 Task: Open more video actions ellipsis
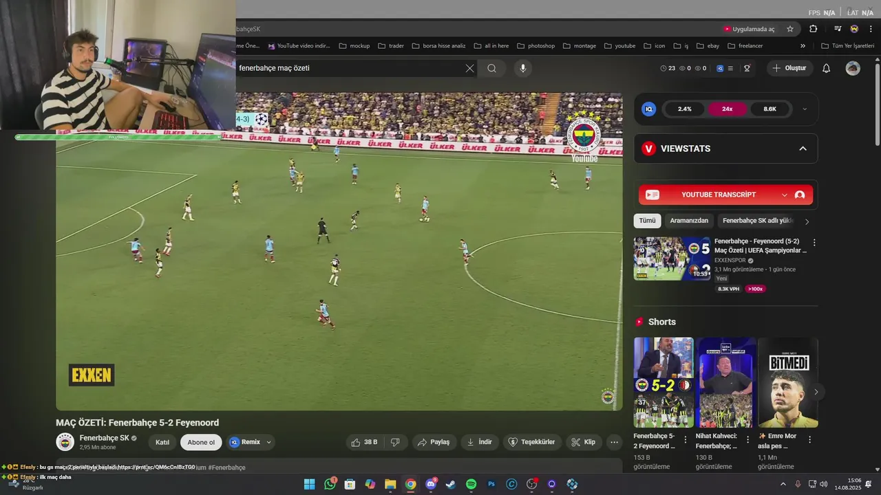pos(615,442)
